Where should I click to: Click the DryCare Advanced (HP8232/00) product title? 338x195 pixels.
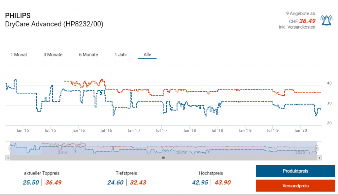pyautogui.click(x=54, y=24)
